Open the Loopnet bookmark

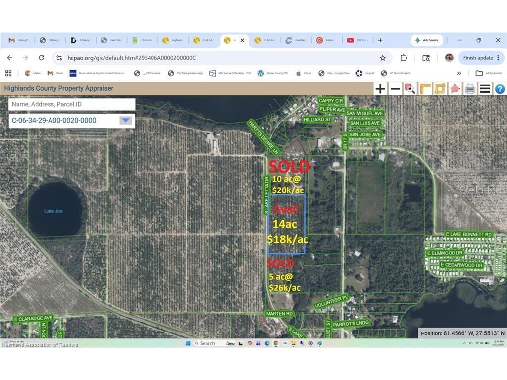[x=365, y=73]
